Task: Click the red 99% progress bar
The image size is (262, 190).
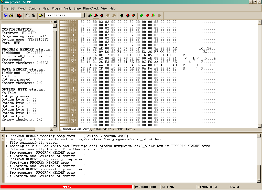Action: [x=67, y=187]
